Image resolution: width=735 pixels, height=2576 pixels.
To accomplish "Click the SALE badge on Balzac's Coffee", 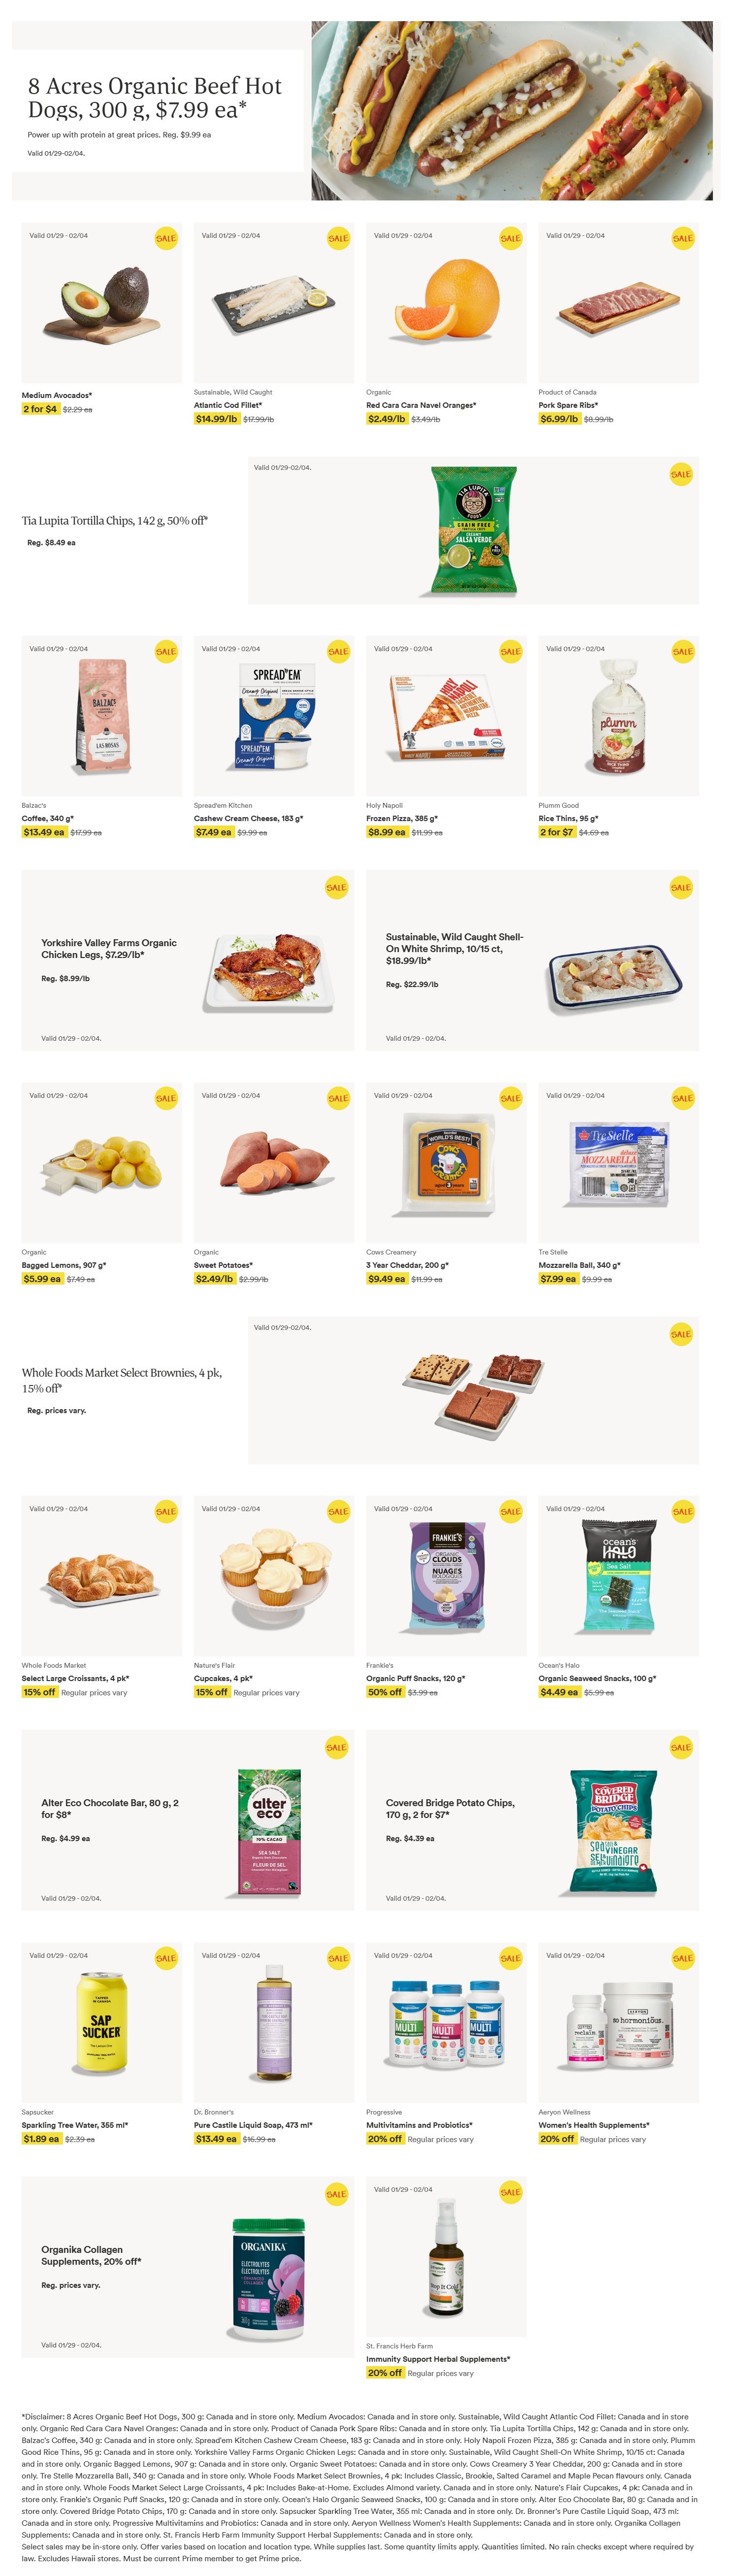I will coord(166,651).
